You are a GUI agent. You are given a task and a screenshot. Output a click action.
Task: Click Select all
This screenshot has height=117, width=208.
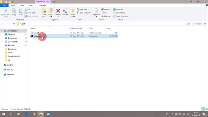(118, 9)
